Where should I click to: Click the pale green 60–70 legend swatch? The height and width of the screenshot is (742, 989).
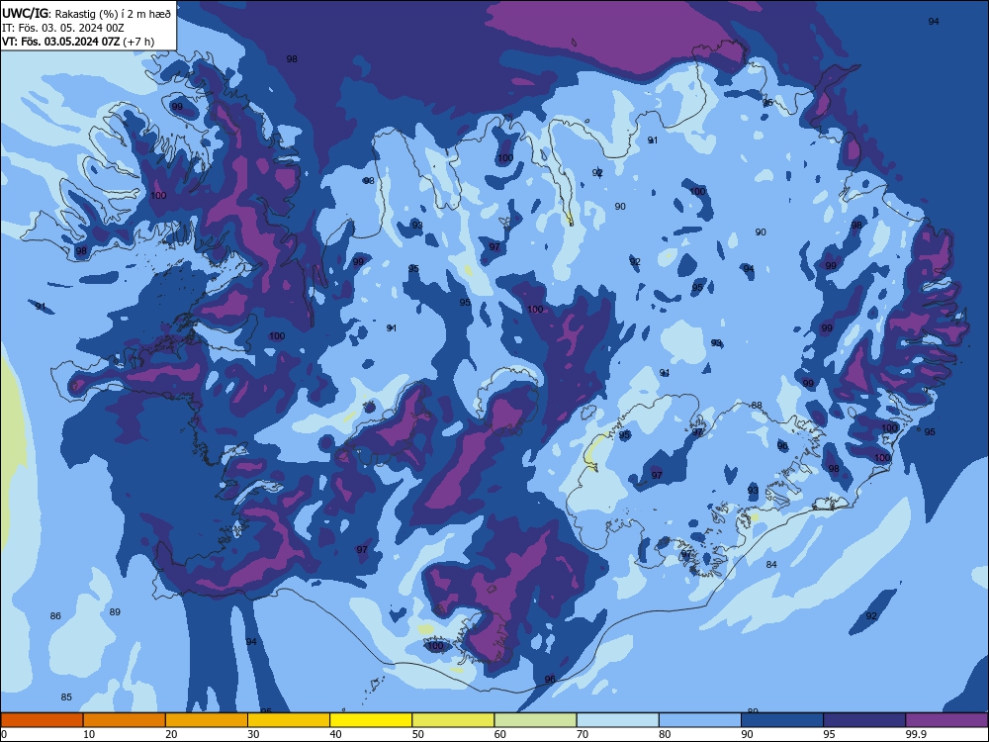[x=535, y=720]
